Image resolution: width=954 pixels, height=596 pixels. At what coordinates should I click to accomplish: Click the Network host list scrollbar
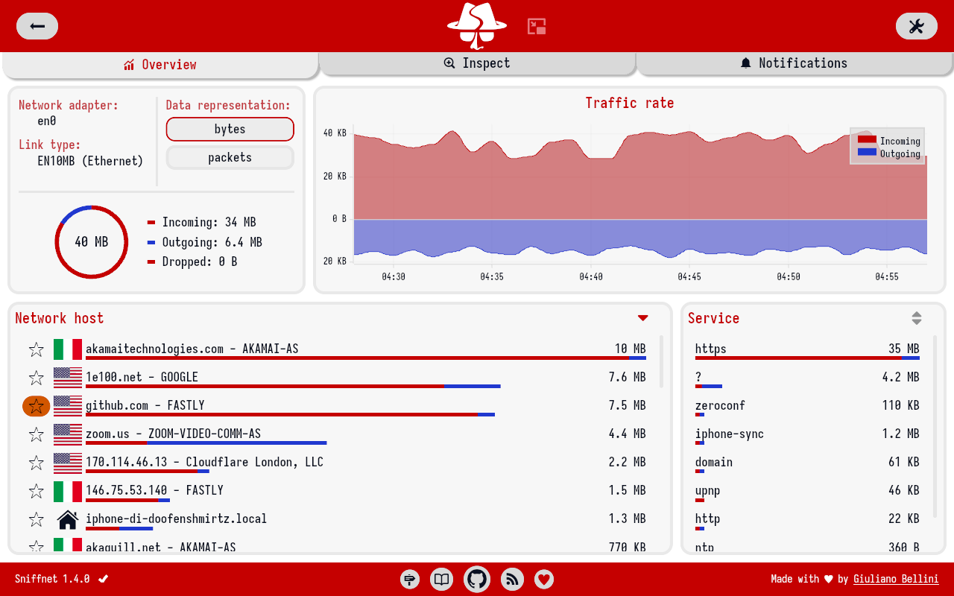661,361
